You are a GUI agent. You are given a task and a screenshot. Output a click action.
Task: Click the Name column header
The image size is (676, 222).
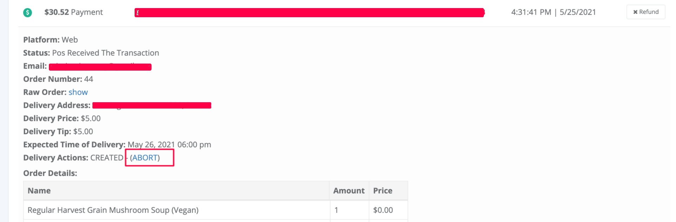point(39,191)
